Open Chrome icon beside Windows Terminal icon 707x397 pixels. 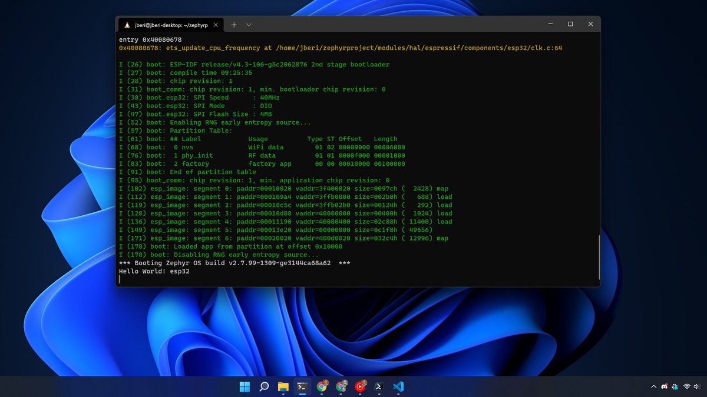tap(322, 386)
